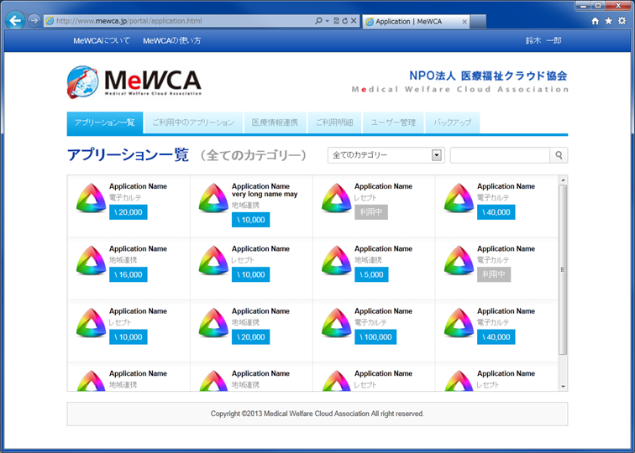Open the Favorites star icon
The height and width of the screenshot is (453, 635).
point(608,21)
